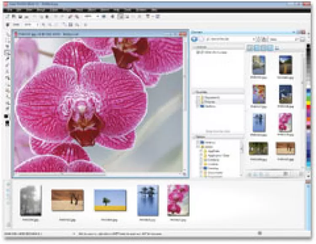316x244 pixels.
Task: Collapse the bottom folder tree pane header
Action: coord(218,137)
